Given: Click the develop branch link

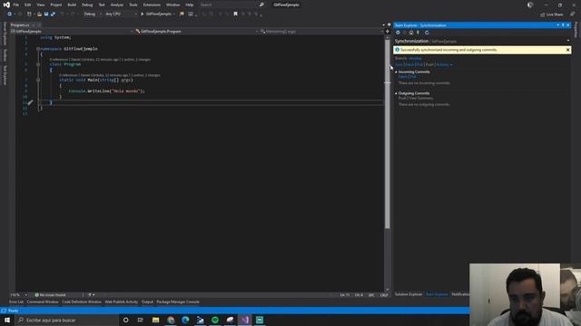Looking at the screenshot, I should click(x=415, y=58).
